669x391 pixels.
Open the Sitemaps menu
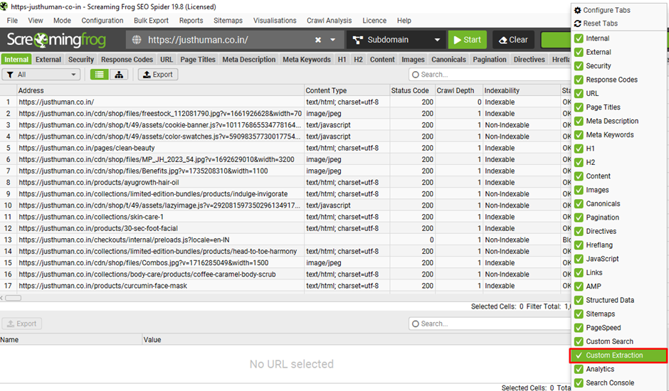pyautogui.click(x=228, y=21)
